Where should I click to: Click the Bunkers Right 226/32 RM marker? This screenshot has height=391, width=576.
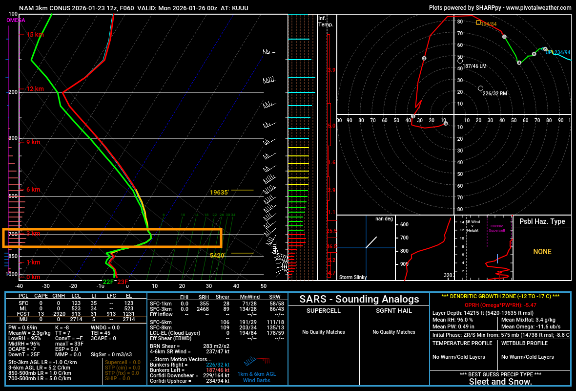point(481,88)
